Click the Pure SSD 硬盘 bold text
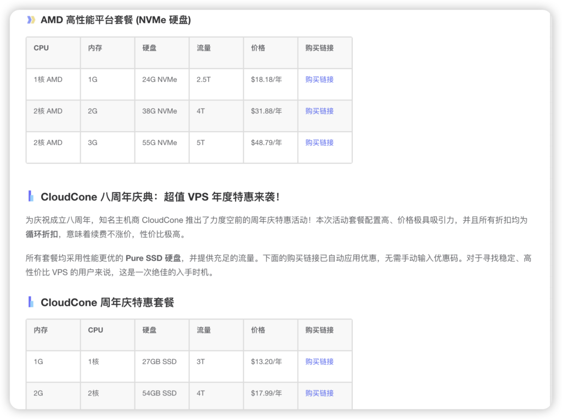Image resolution: width=562 pixels, height=419 pixels. (x=153, y=258)
